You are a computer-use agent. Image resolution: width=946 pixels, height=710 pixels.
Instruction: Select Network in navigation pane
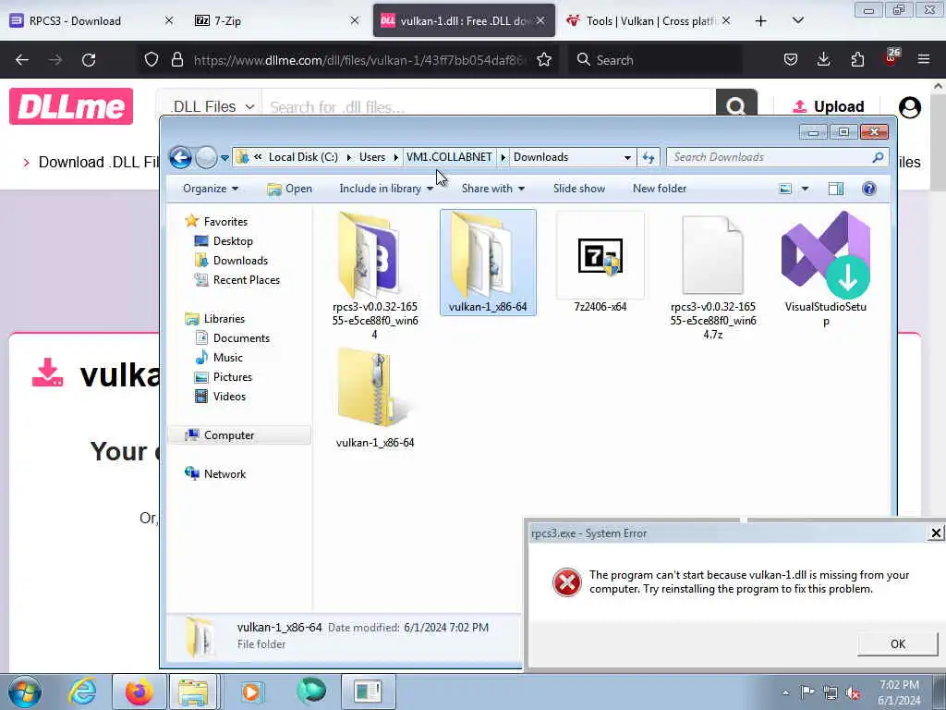(x=224, y=474)
